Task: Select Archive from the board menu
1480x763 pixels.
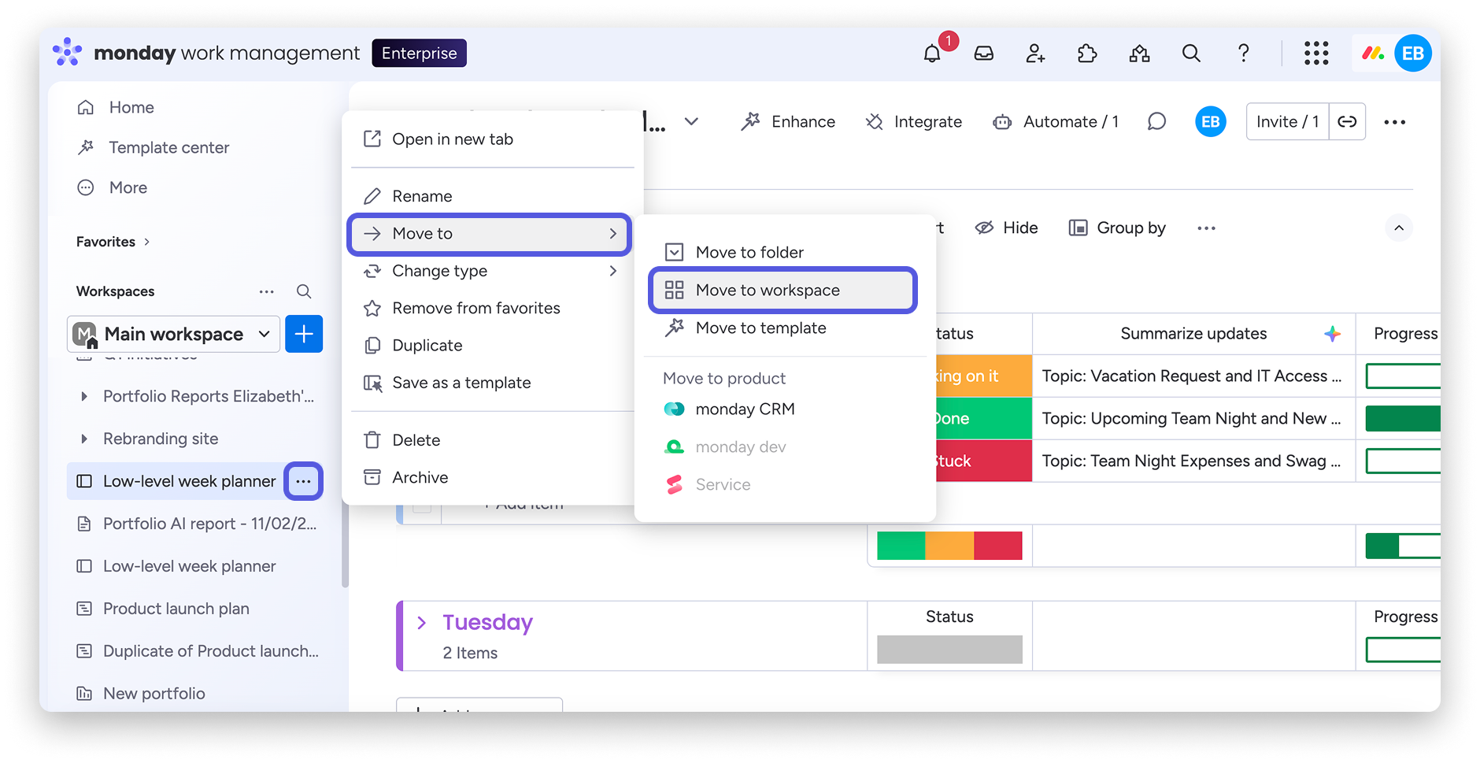Action: (420, 477)
